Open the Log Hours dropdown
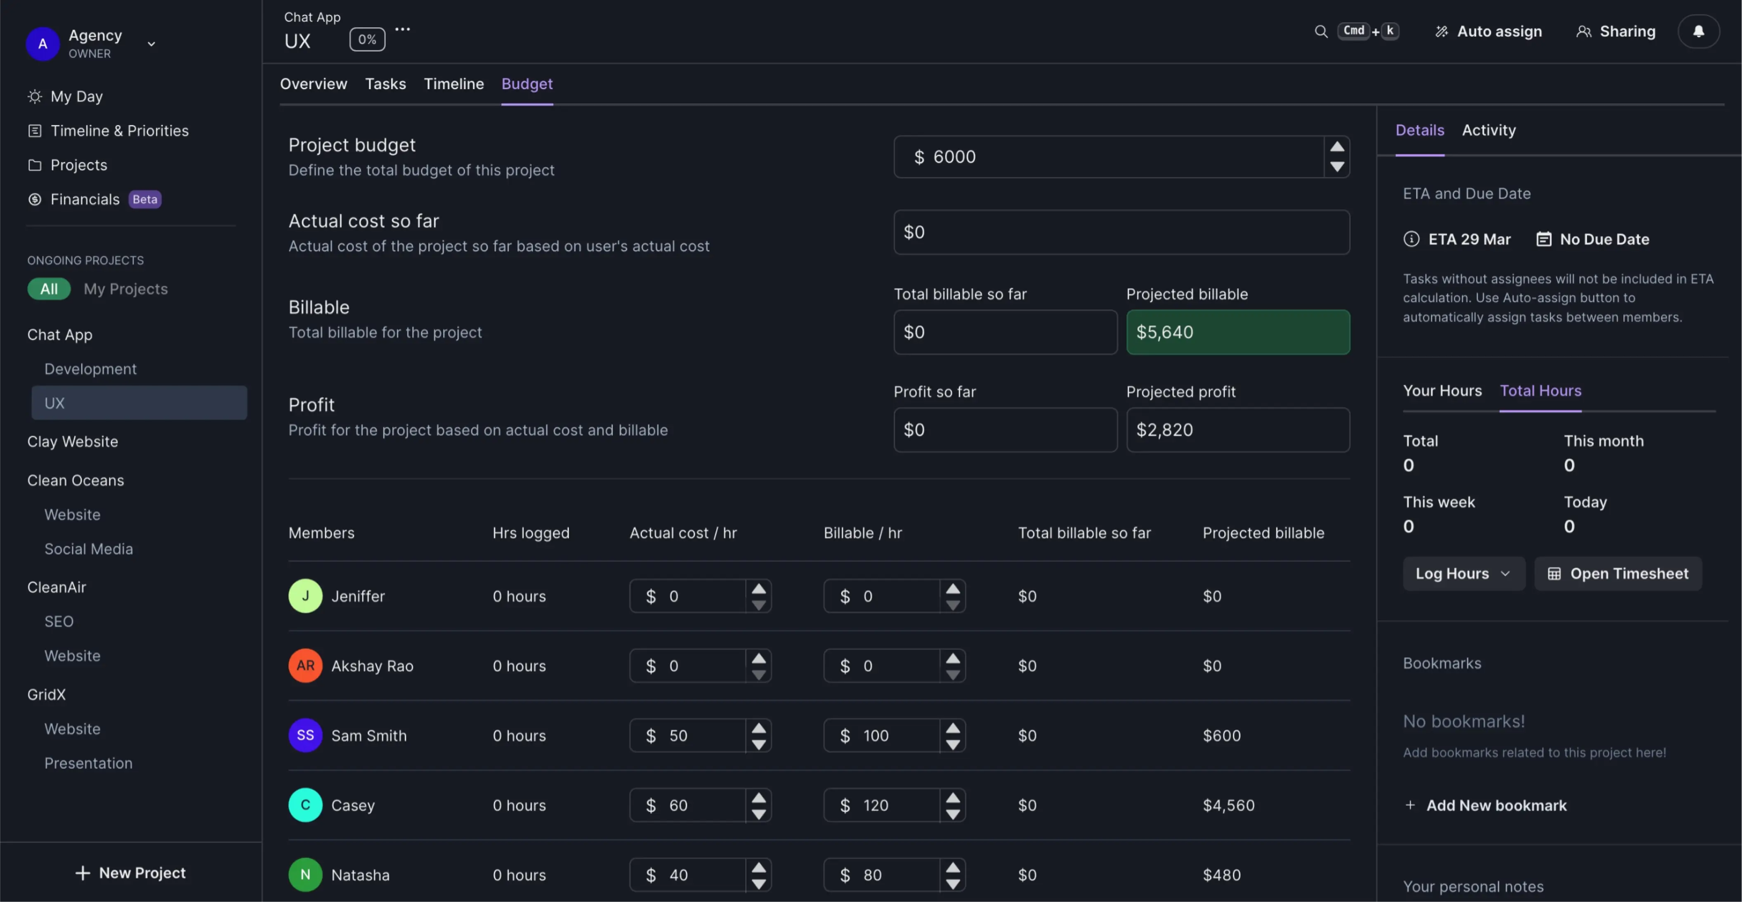The height and width of the screenshot is (902, 1742). pyautogui.click(x=1463, y=574)
